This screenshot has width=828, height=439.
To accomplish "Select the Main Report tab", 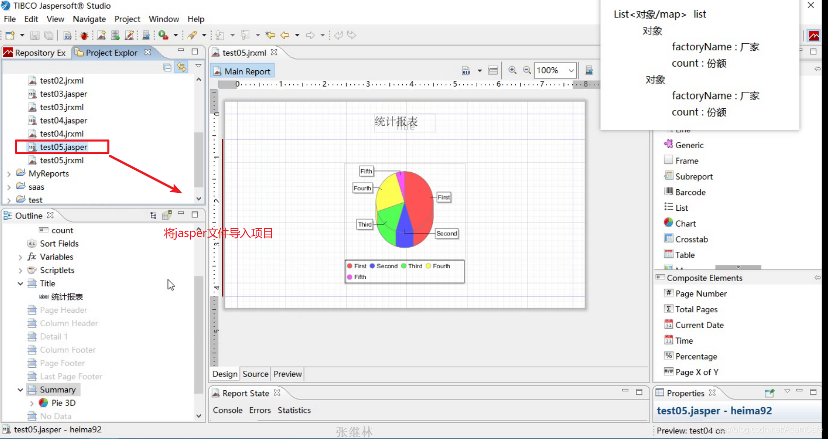I will (x=242, y=71).
